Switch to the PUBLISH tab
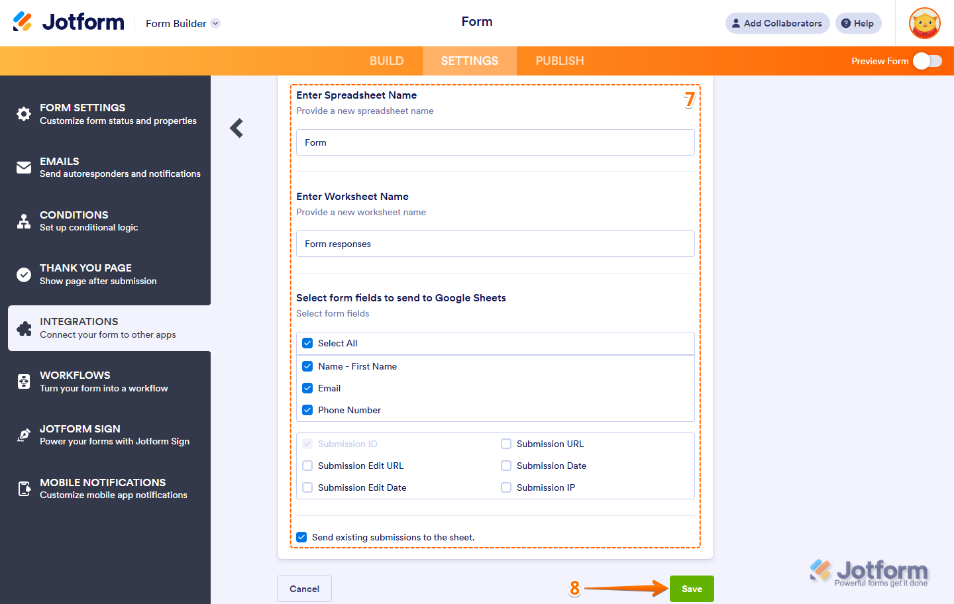The width and height of the screenshot is (954, 604). point(559,61)
